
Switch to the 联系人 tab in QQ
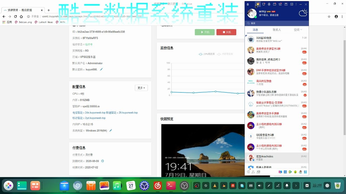tap(277, 30)
